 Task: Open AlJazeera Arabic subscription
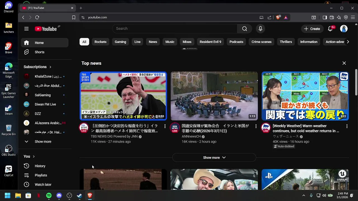click(45, 123)
